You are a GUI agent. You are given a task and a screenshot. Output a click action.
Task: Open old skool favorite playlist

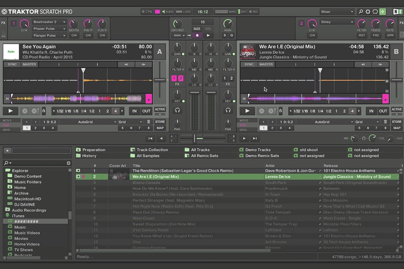[306, 150]
